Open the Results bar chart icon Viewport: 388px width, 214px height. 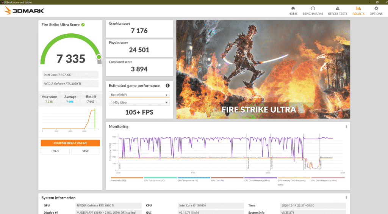coord(358,8)
